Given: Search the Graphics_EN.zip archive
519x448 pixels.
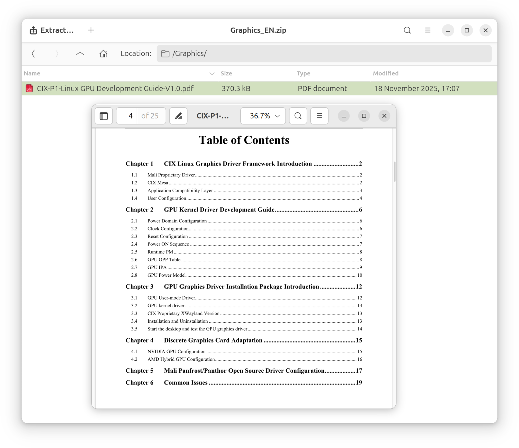Looking at the screenshot, I should tap(407, 30).
